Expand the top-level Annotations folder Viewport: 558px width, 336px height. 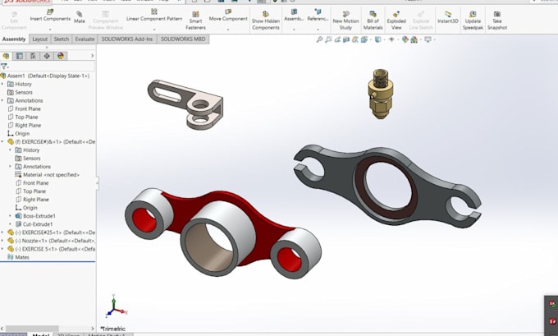coord(2,100)
